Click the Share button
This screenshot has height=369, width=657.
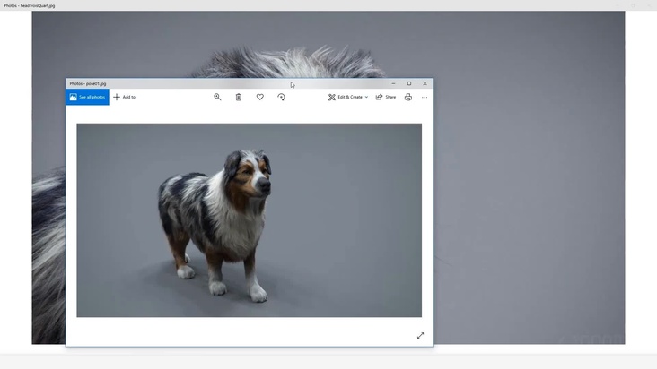(385, 97)
